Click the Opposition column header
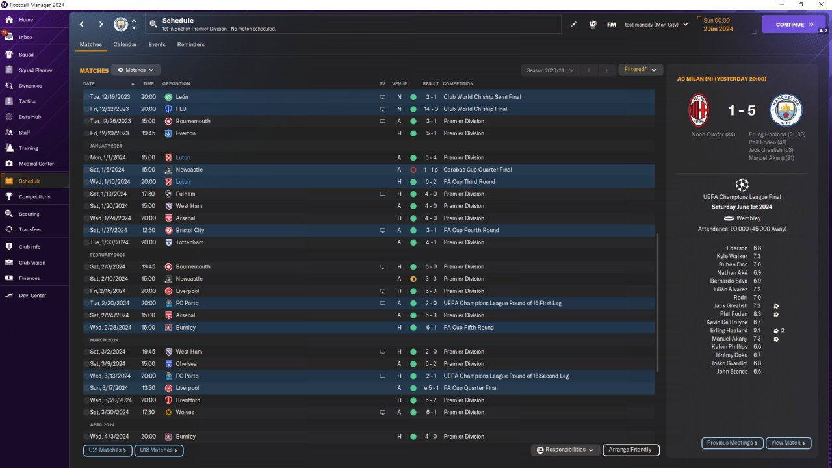832x468 pixels. point(176,84)
